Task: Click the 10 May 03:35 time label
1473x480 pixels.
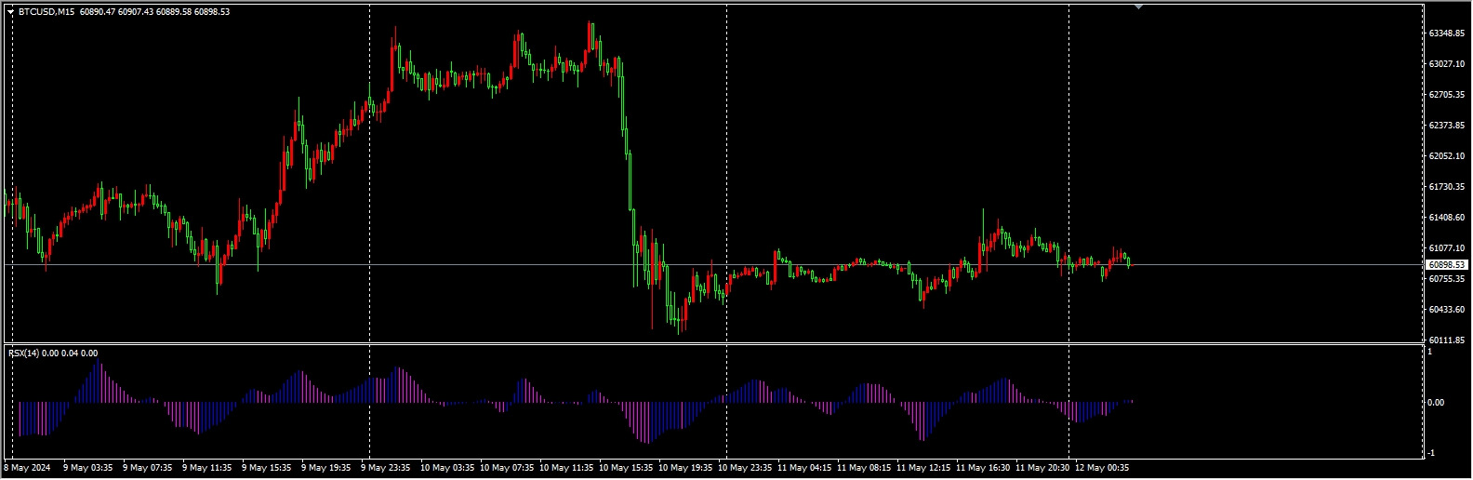Action: click(446, 468)
